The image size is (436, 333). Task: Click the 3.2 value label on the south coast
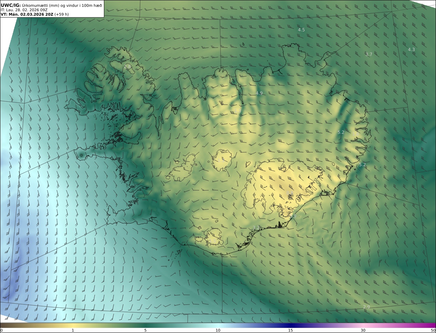[256, 227]
